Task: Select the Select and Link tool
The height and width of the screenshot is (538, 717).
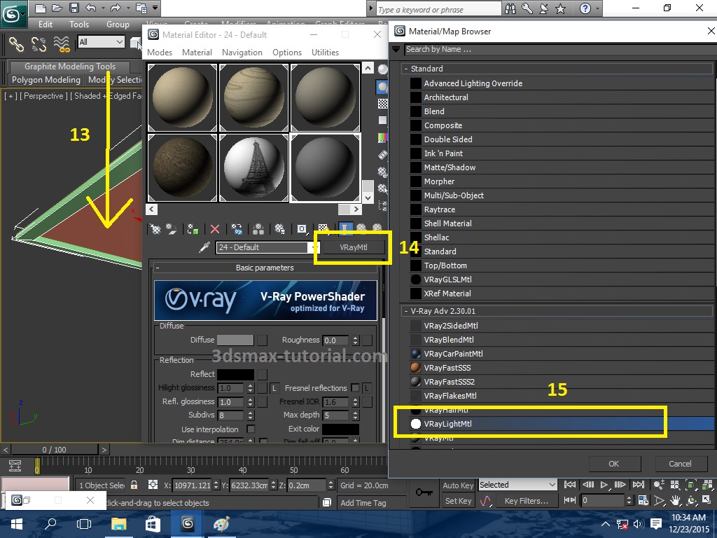Action: 16,44
